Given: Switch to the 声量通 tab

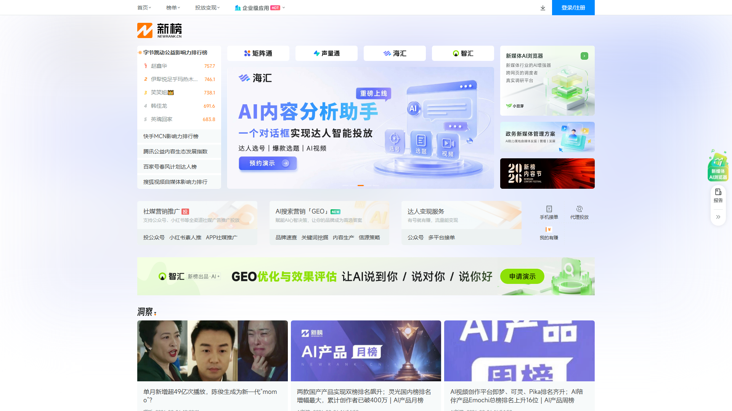Looking at the screenshot, I should coord(326,53).
